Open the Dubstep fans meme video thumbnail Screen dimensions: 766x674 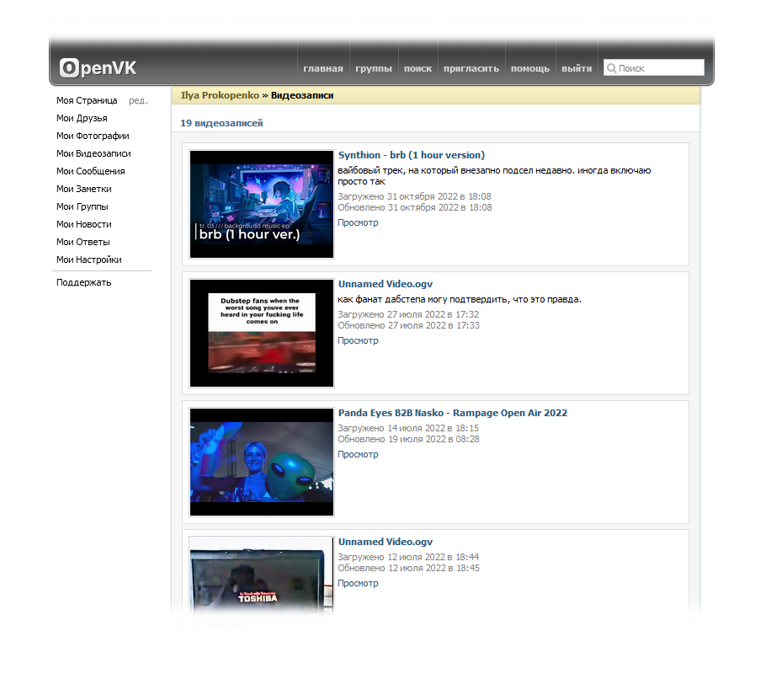[x=262, y=333]
